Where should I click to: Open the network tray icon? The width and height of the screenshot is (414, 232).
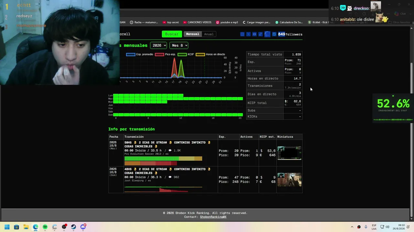coord(382,227)
